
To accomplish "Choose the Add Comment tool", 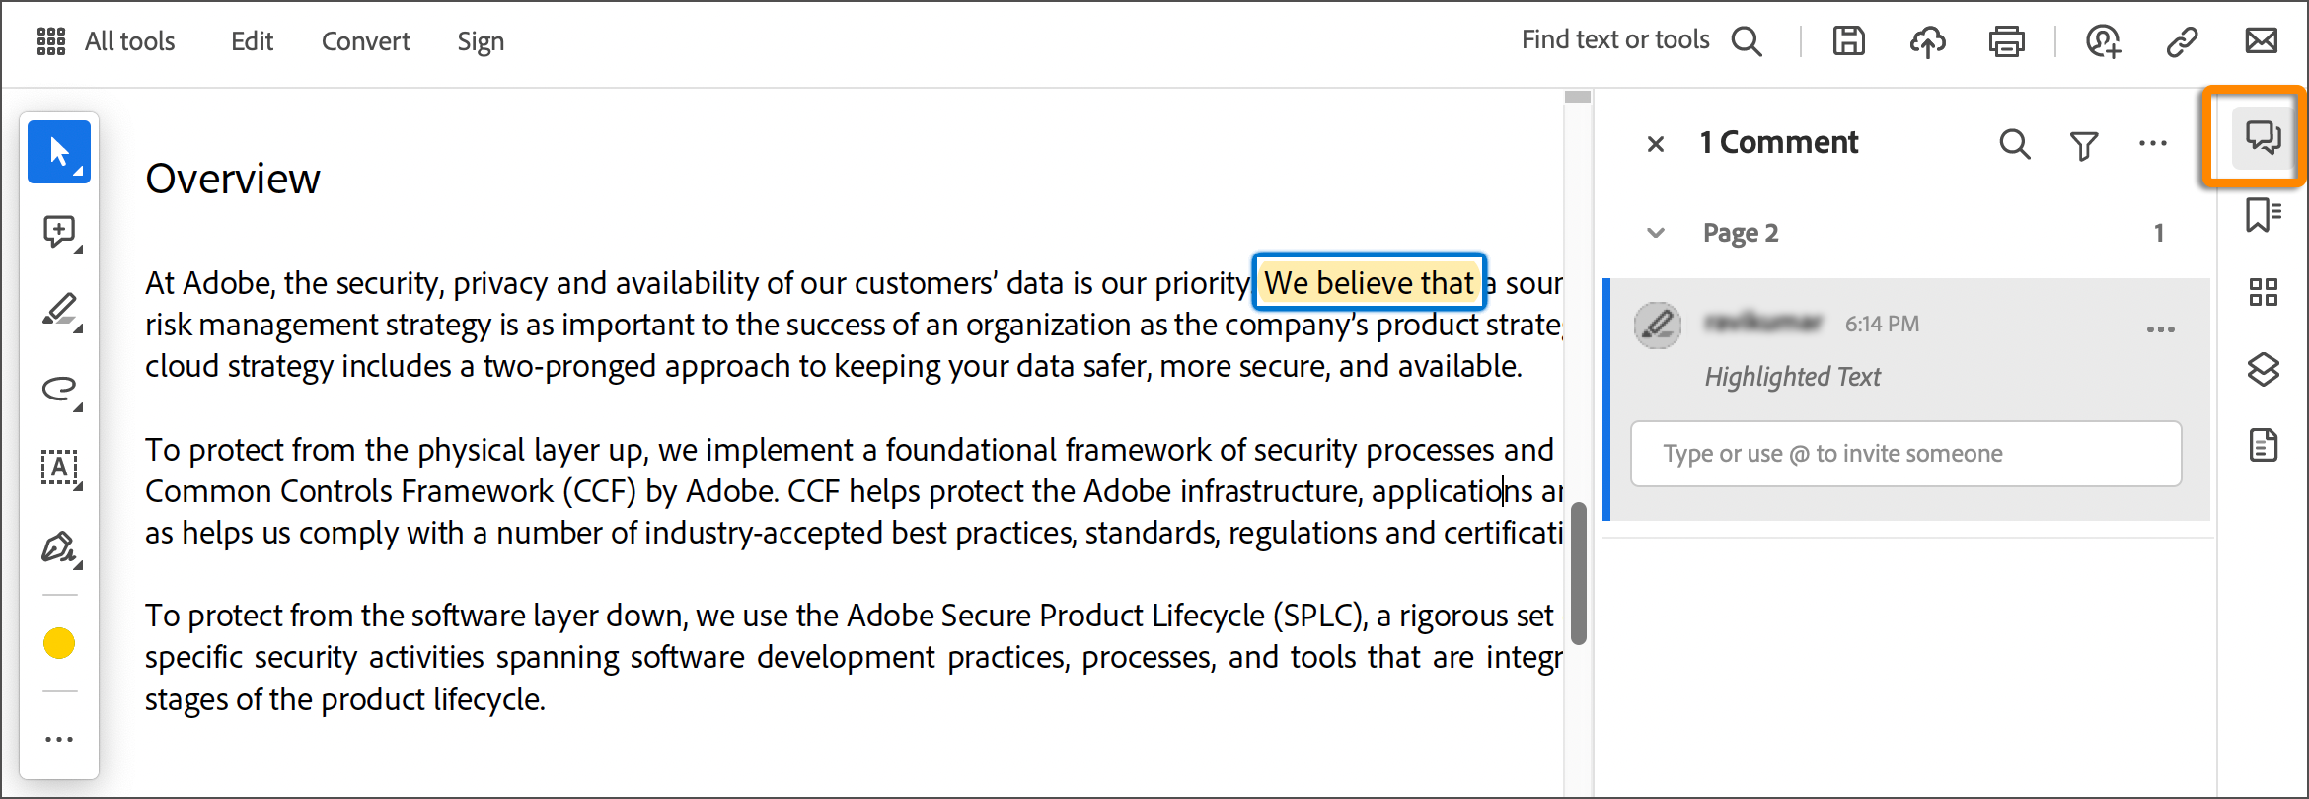I will (60, 232).
